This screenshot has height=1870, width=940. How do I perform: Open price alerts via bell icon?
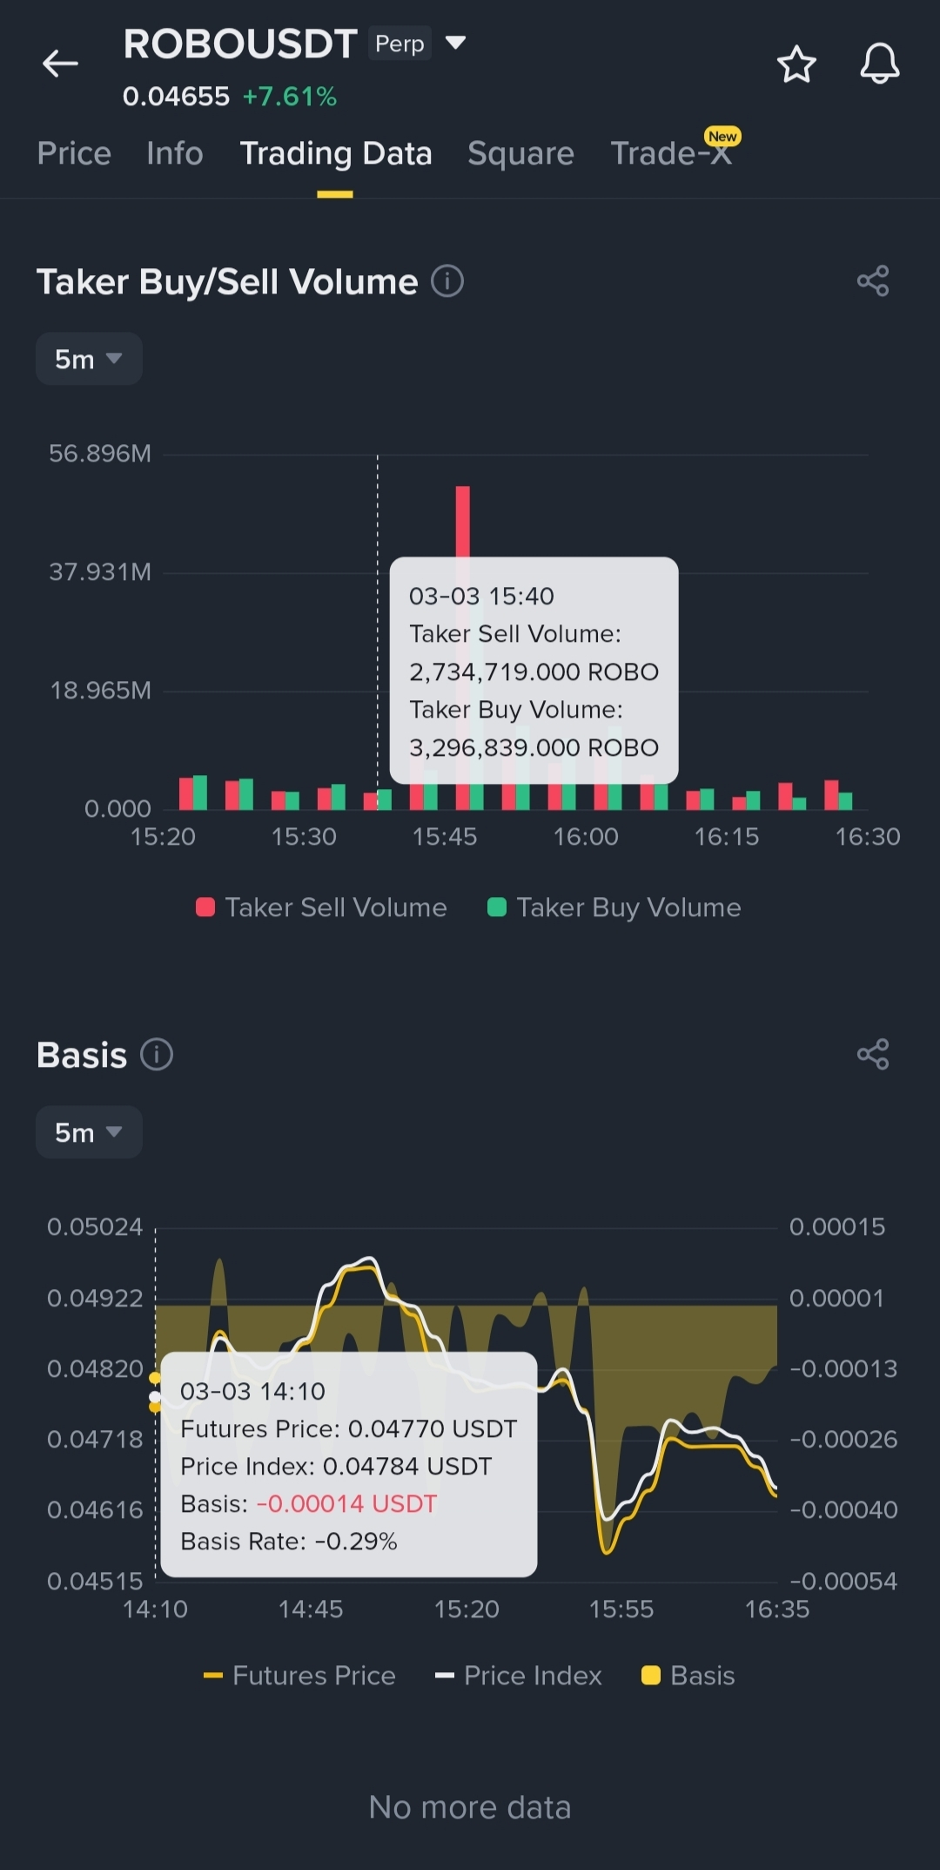pos(879,64)
